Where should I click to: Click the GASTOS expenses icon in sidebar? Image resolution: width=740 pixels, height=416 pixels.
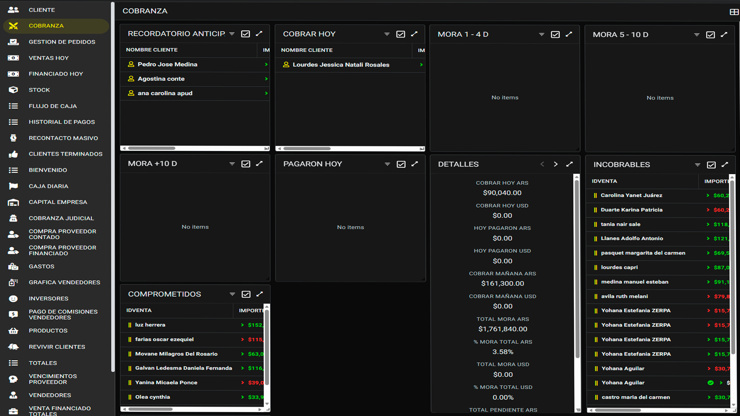coord(13,266)
